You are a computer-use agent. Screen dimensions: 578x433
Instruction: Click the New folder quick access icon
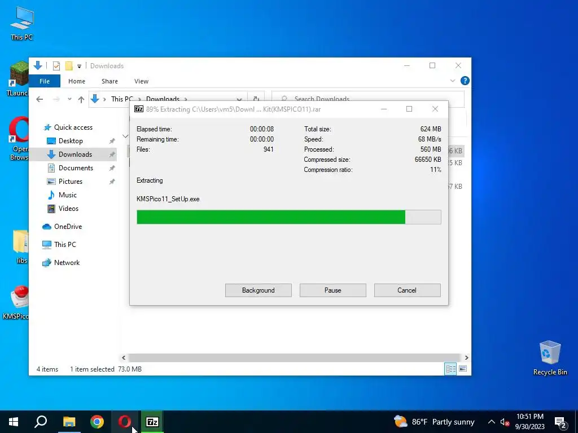click(x=68, y=66)
